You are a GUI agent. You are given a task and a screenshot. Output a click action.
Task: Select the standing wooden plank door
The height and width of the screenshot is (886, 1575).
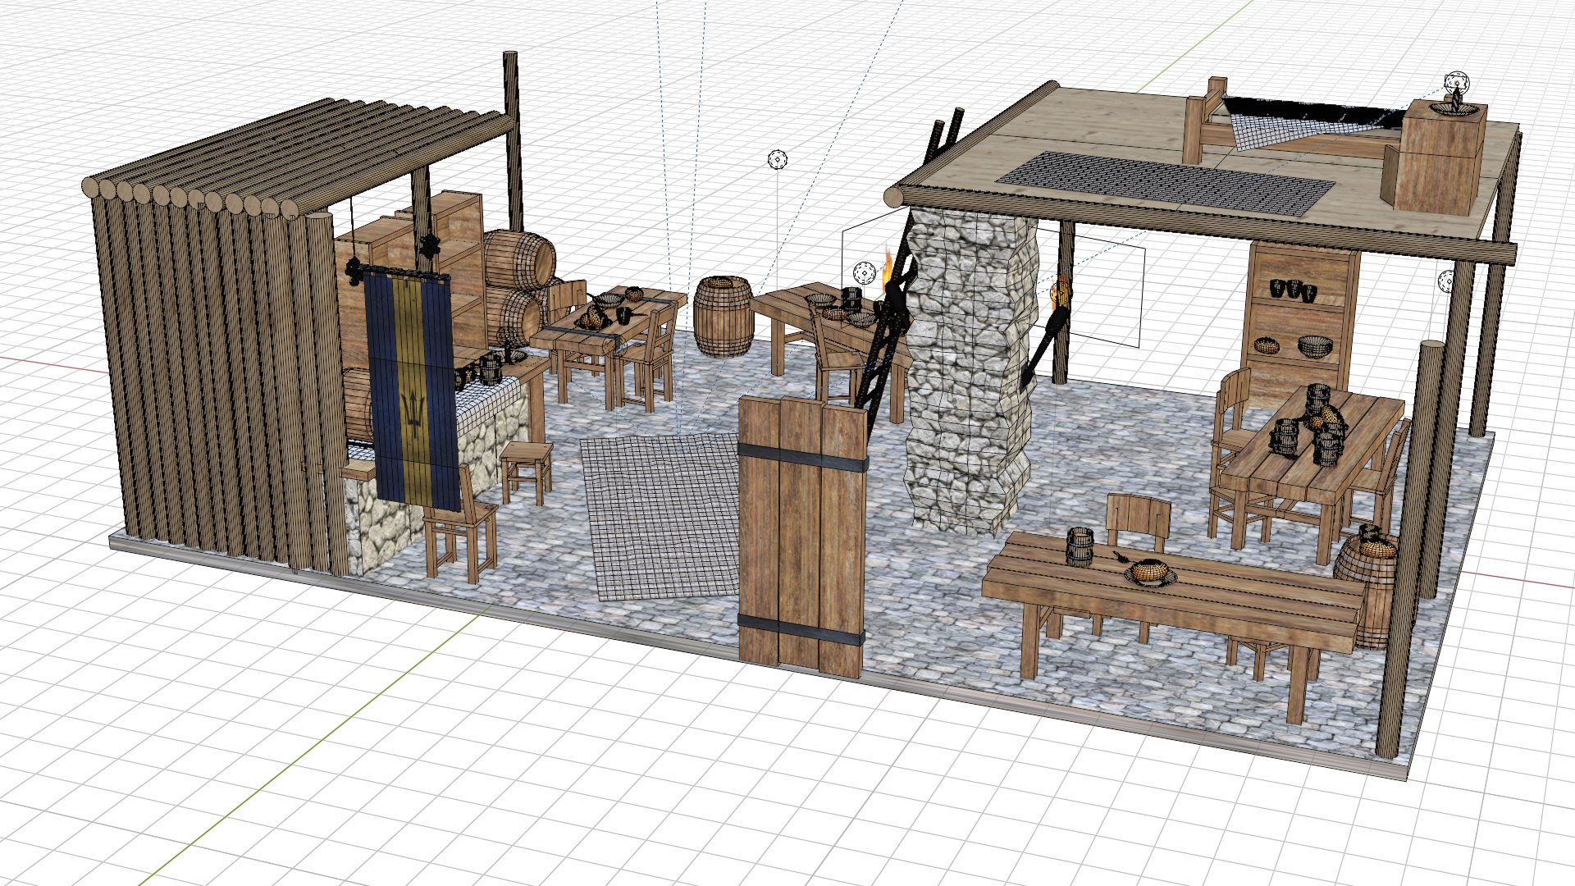(x=802, y=536)
